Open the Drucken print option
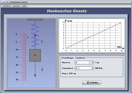 click(x=17, y=6)
